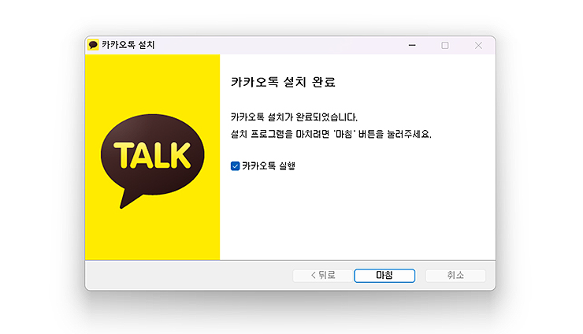583x334 pixels.
Task: Click the 카카오톡 실행 label text
Action: (269, 166)
